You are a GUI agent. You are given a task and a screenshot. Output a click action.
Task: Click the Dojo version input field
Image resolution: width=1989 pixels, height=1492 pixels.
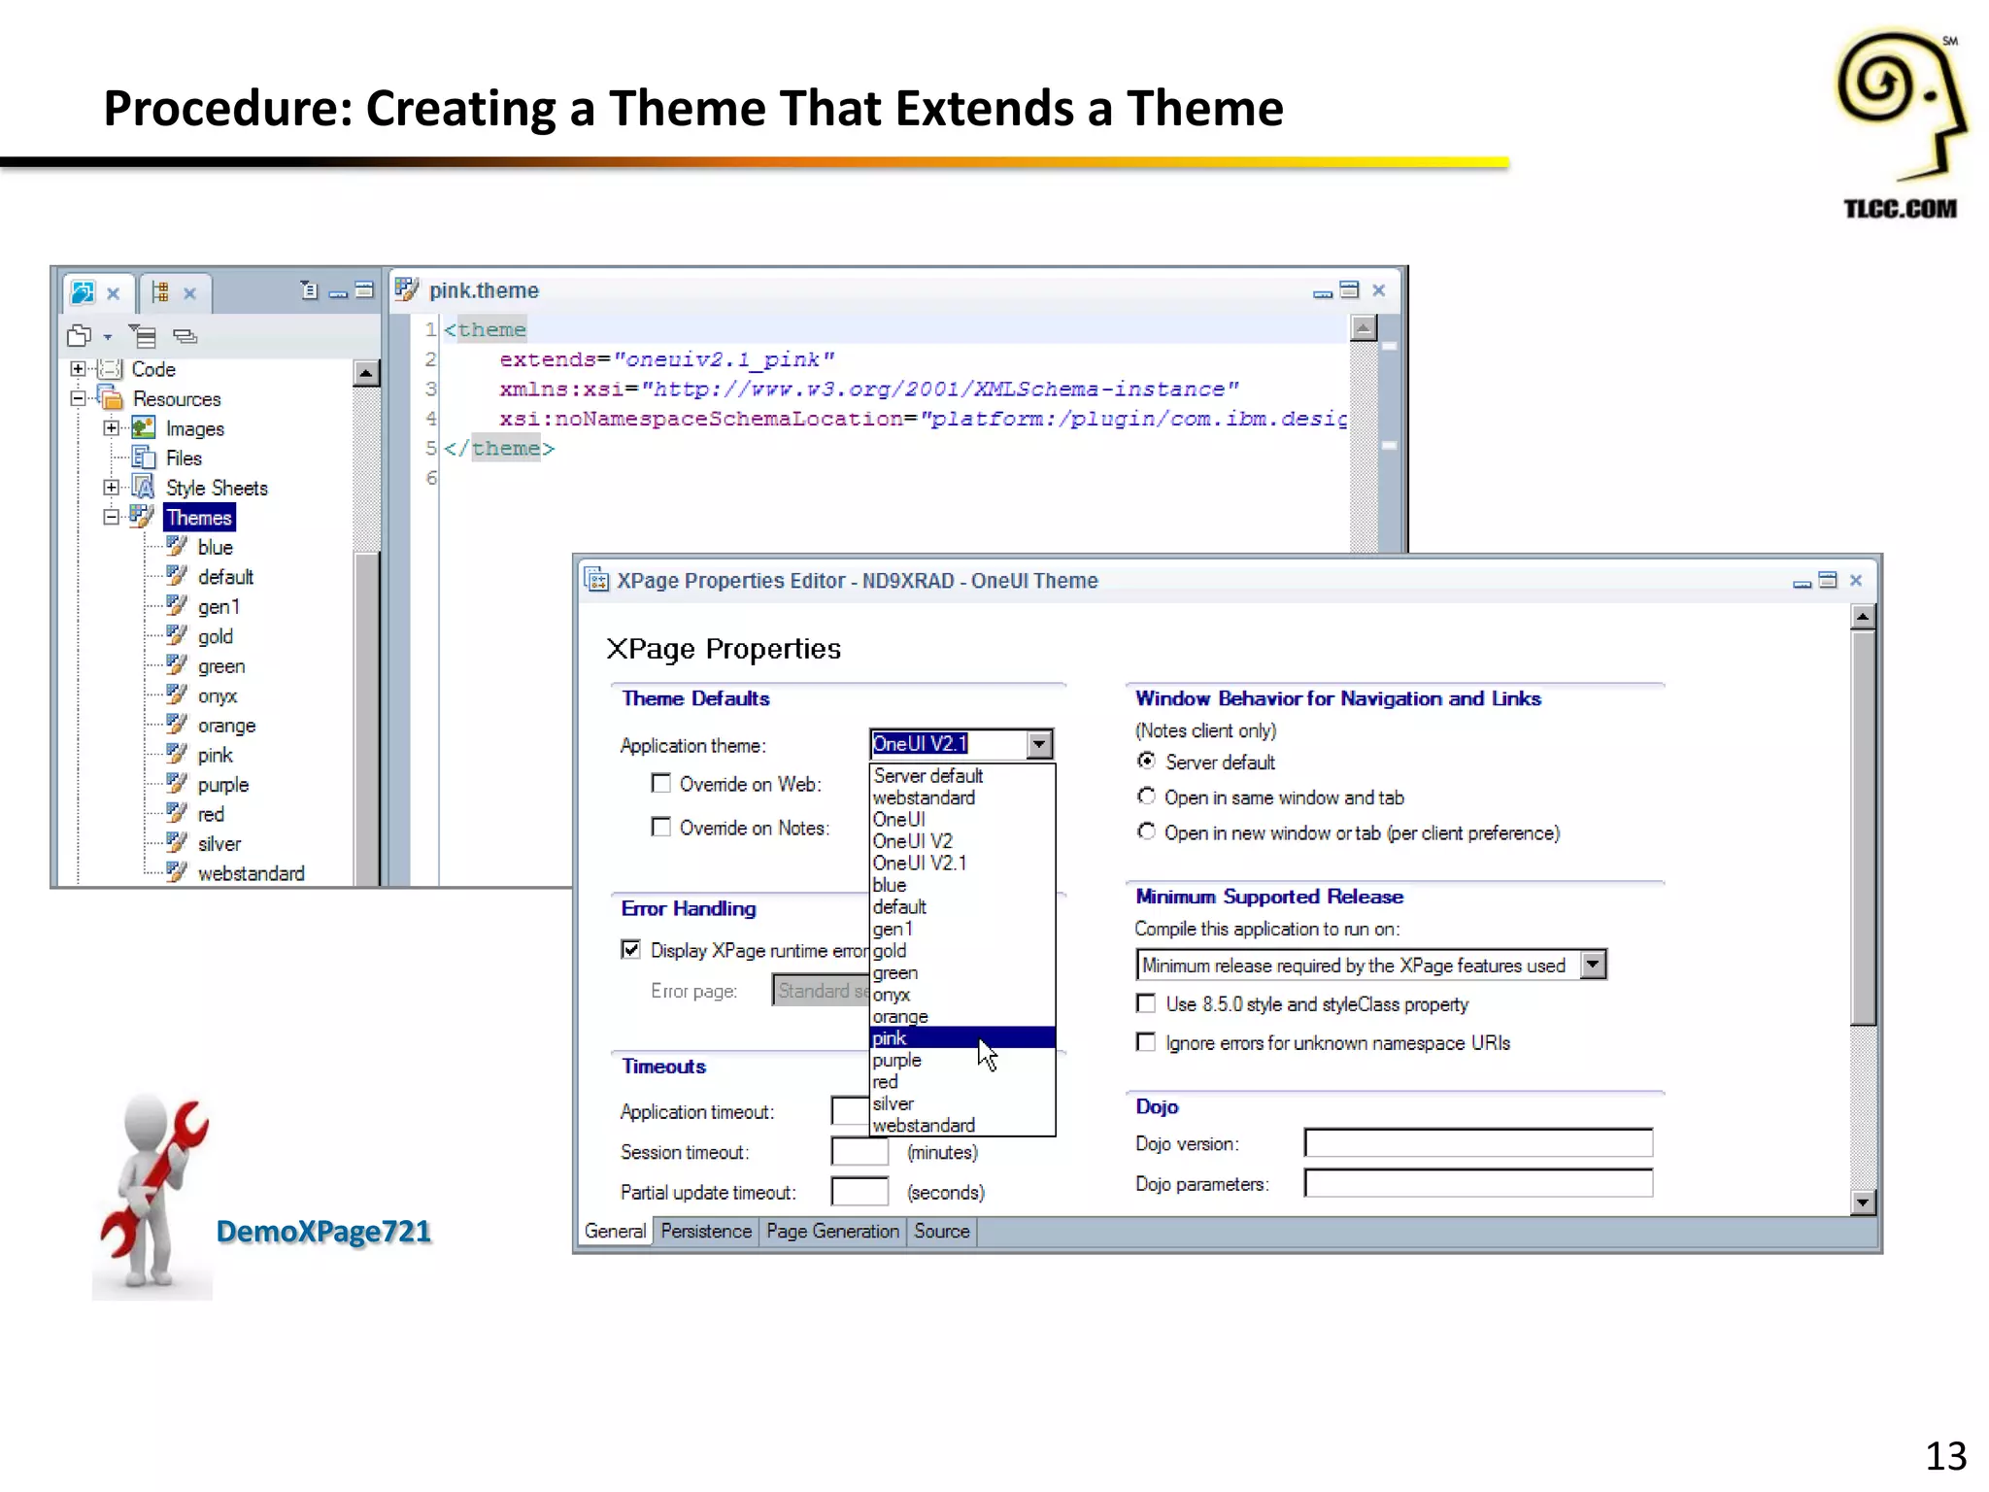[1478, 1142]
